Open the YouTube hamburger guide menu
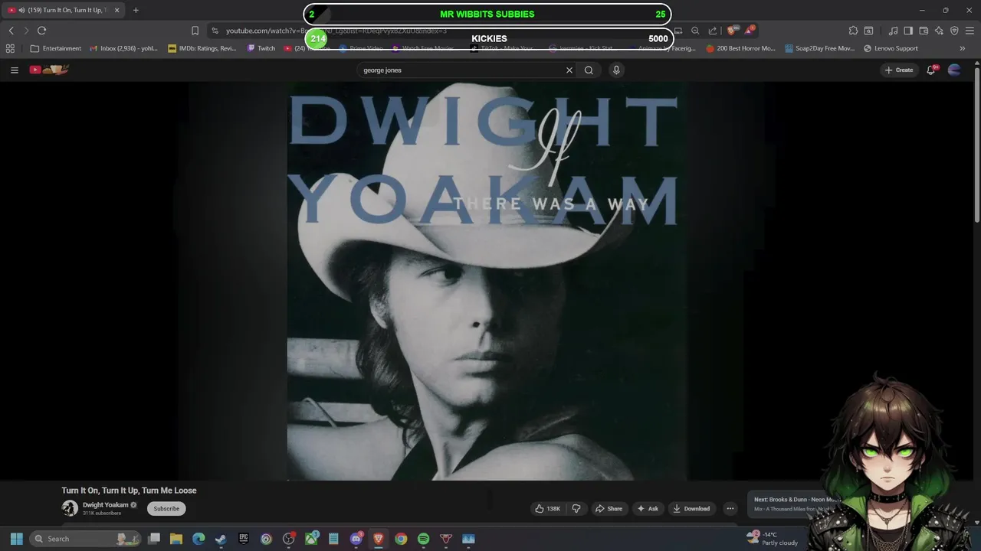This screenshot has height=551, width=981. click(x=14, y=70)
